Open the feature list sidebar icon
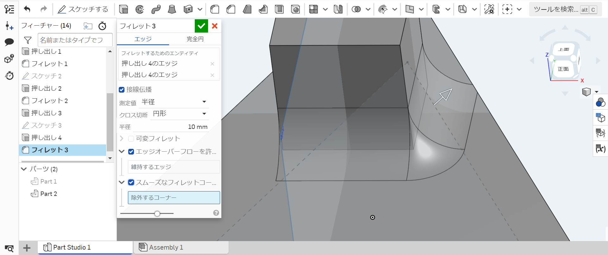Viewport: 608px width, 255px height. coord(9,9)
